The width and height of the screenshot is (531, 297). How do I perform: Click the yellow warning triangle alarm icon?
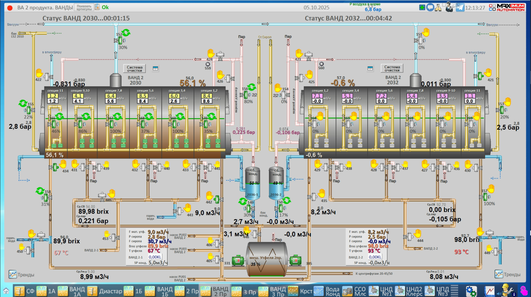pos(438,8)
